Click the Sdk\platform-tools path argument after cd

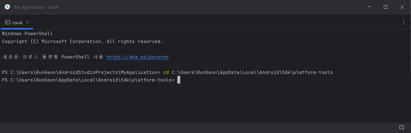pos(252,73)
